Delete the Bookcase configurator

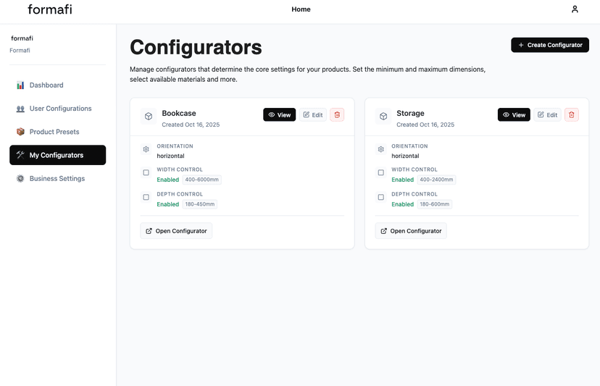pos(337,114)
